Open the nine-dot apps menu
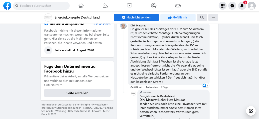 click(223, 6)
